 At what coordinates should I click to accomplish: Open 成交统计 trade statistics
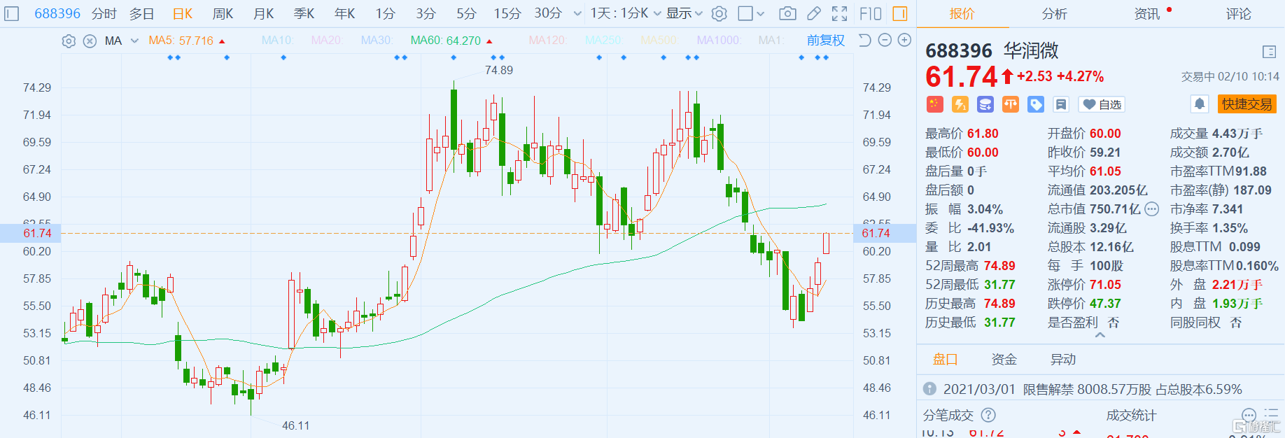click(1131, 415)
